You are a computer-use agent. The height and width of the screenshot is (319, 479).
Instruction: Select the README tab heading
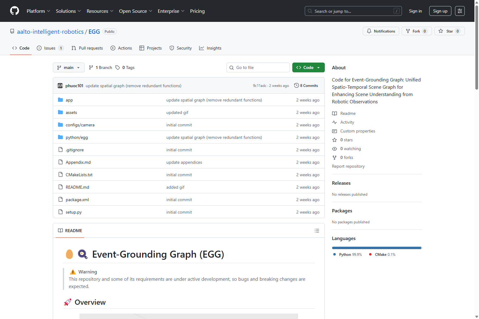coord(70,231)
